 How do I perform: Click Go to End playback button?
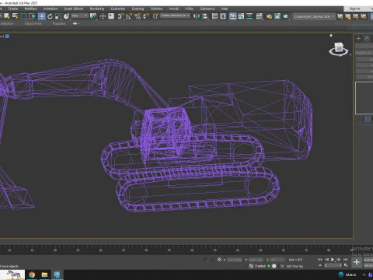[345, 260]
